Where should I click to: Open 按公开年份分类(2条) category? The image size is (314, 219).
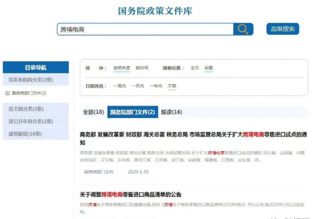click(x=36, y=122)
